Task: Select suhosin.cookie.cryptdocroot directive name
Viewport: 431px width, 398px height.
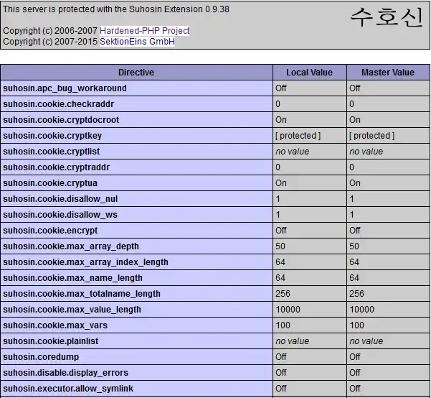Action: (61, 120)
